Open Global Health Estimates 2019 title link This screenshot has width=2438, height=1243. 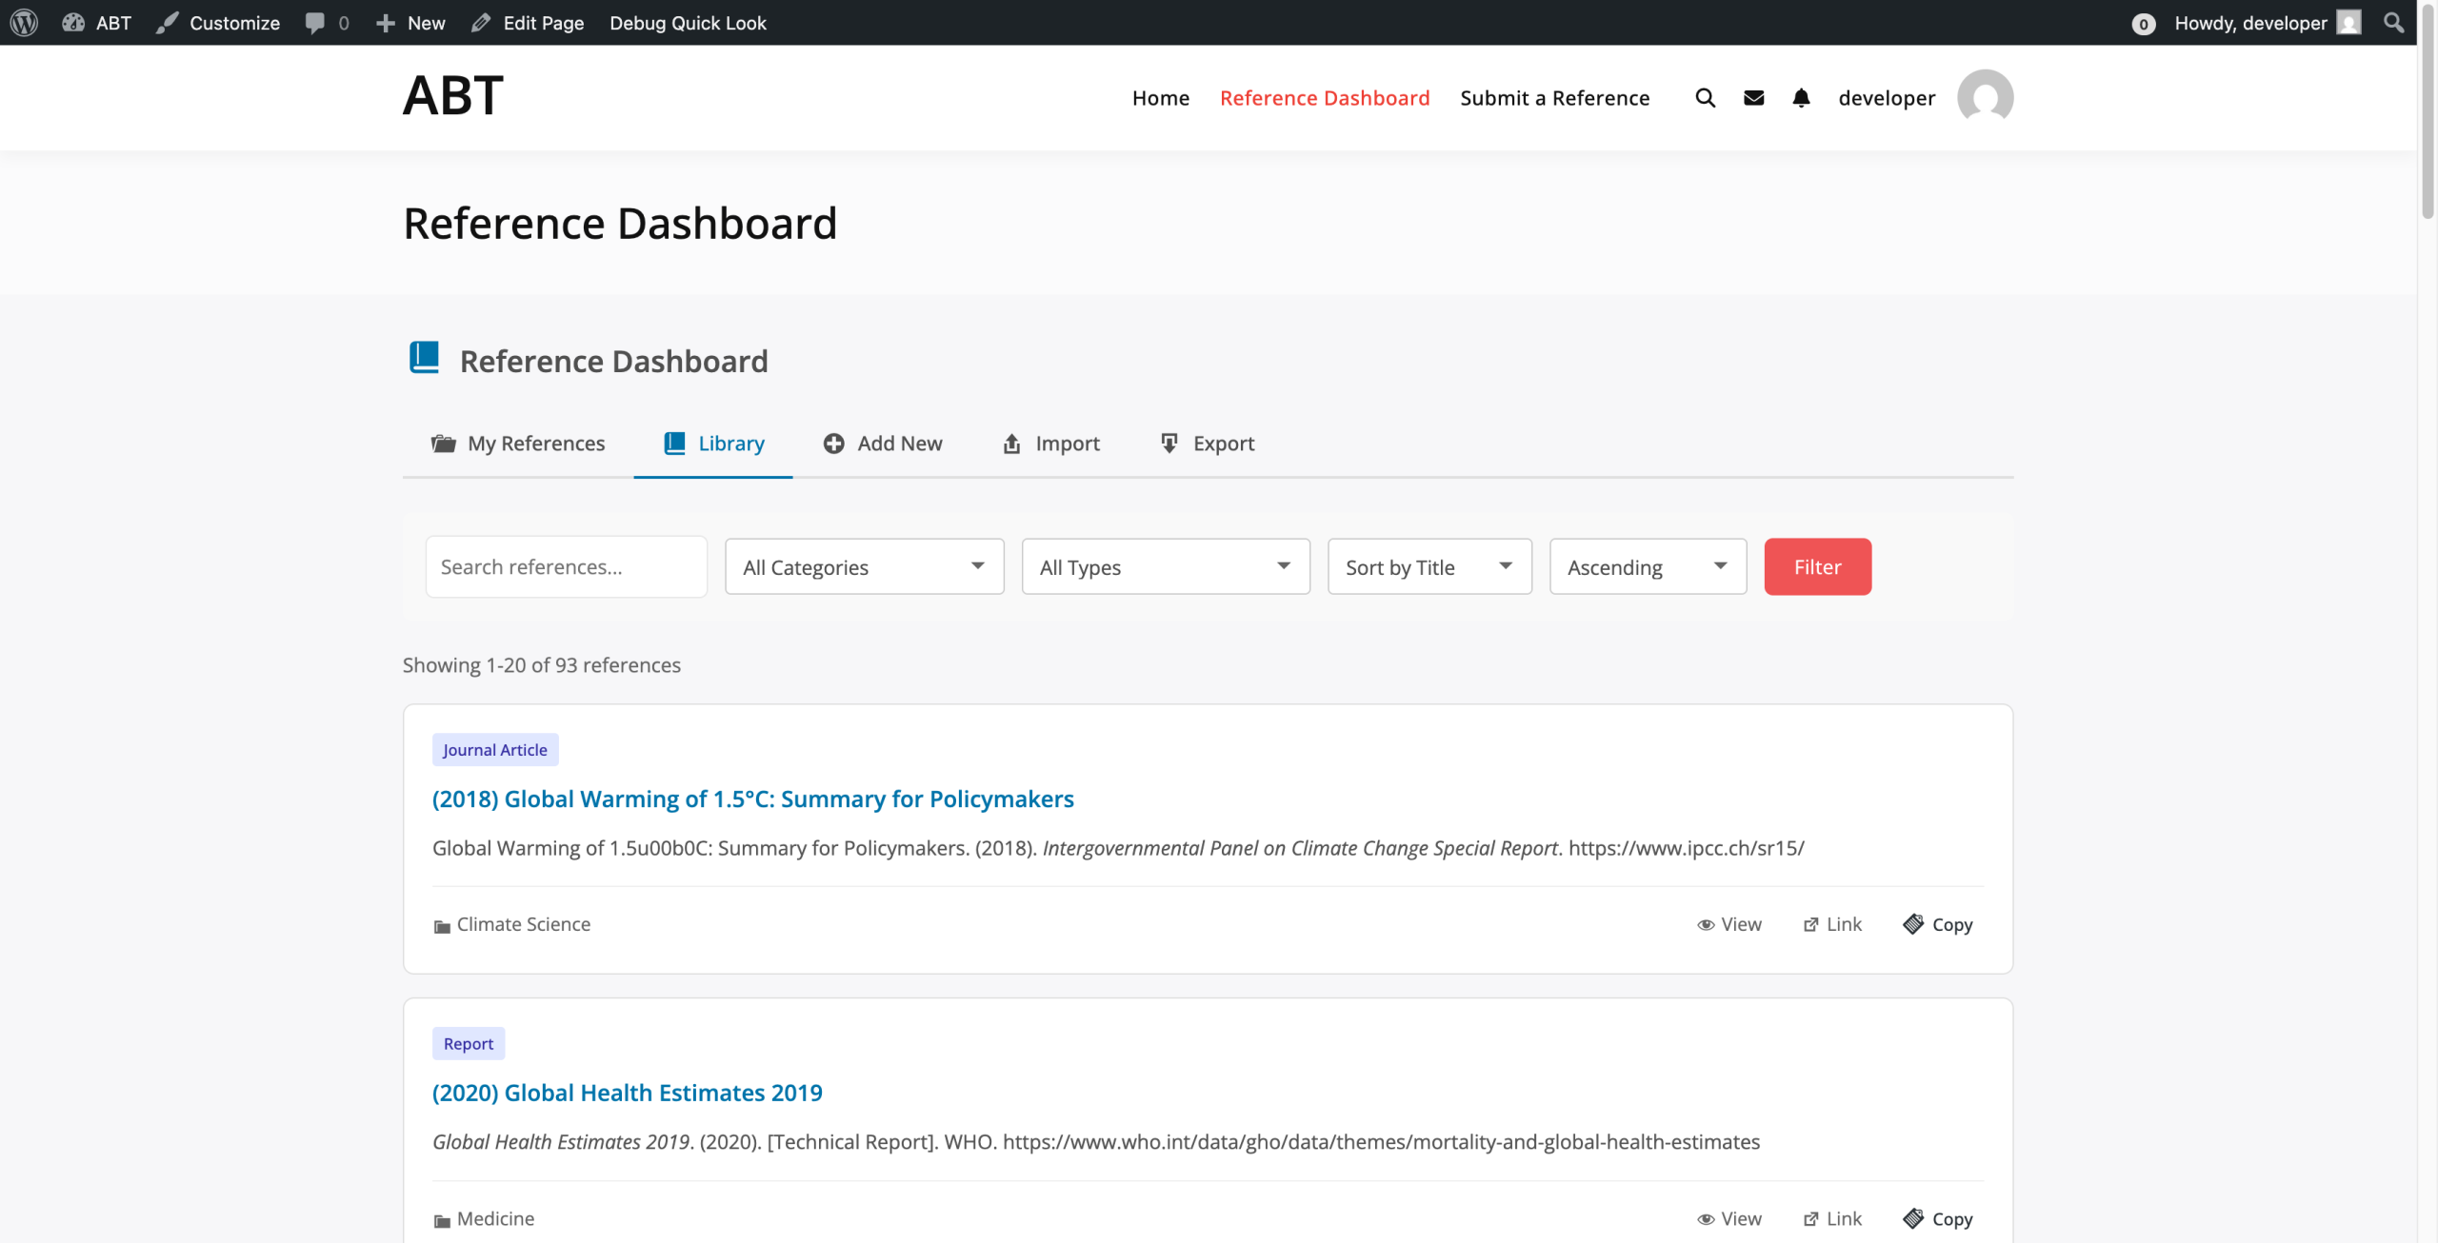pyautogui.click(x=627, y=1093)
